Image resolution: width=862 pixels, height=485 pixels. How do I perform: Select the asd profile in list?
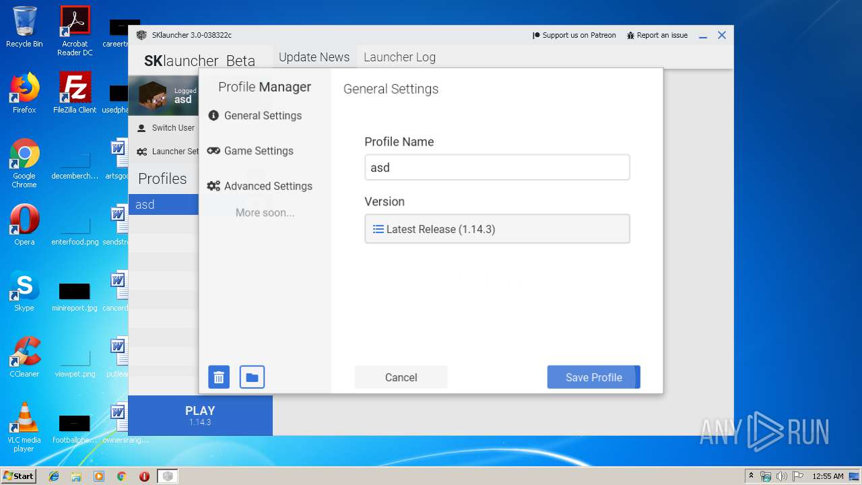click(x=164, y=204)
